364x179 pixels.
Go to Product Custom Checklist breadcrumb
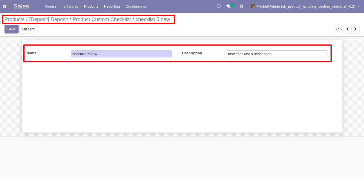(x=102, y=19)
